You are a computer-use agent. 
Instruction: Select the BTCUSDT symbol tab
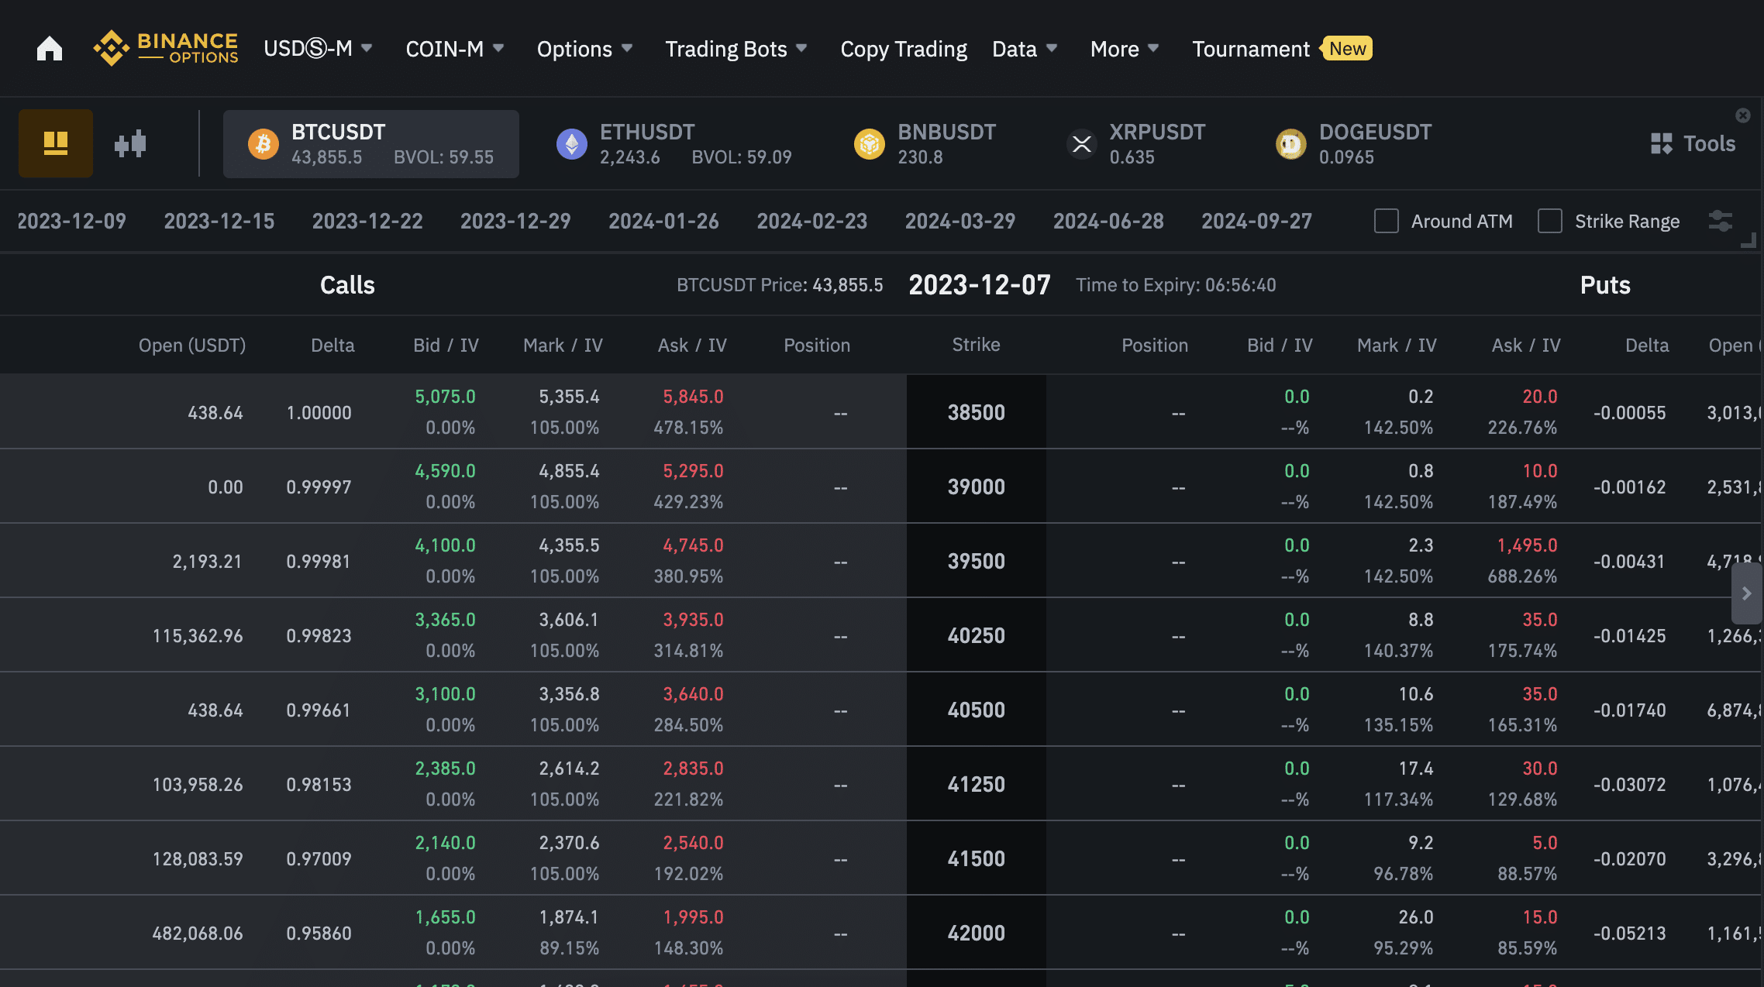click(371, 144)
